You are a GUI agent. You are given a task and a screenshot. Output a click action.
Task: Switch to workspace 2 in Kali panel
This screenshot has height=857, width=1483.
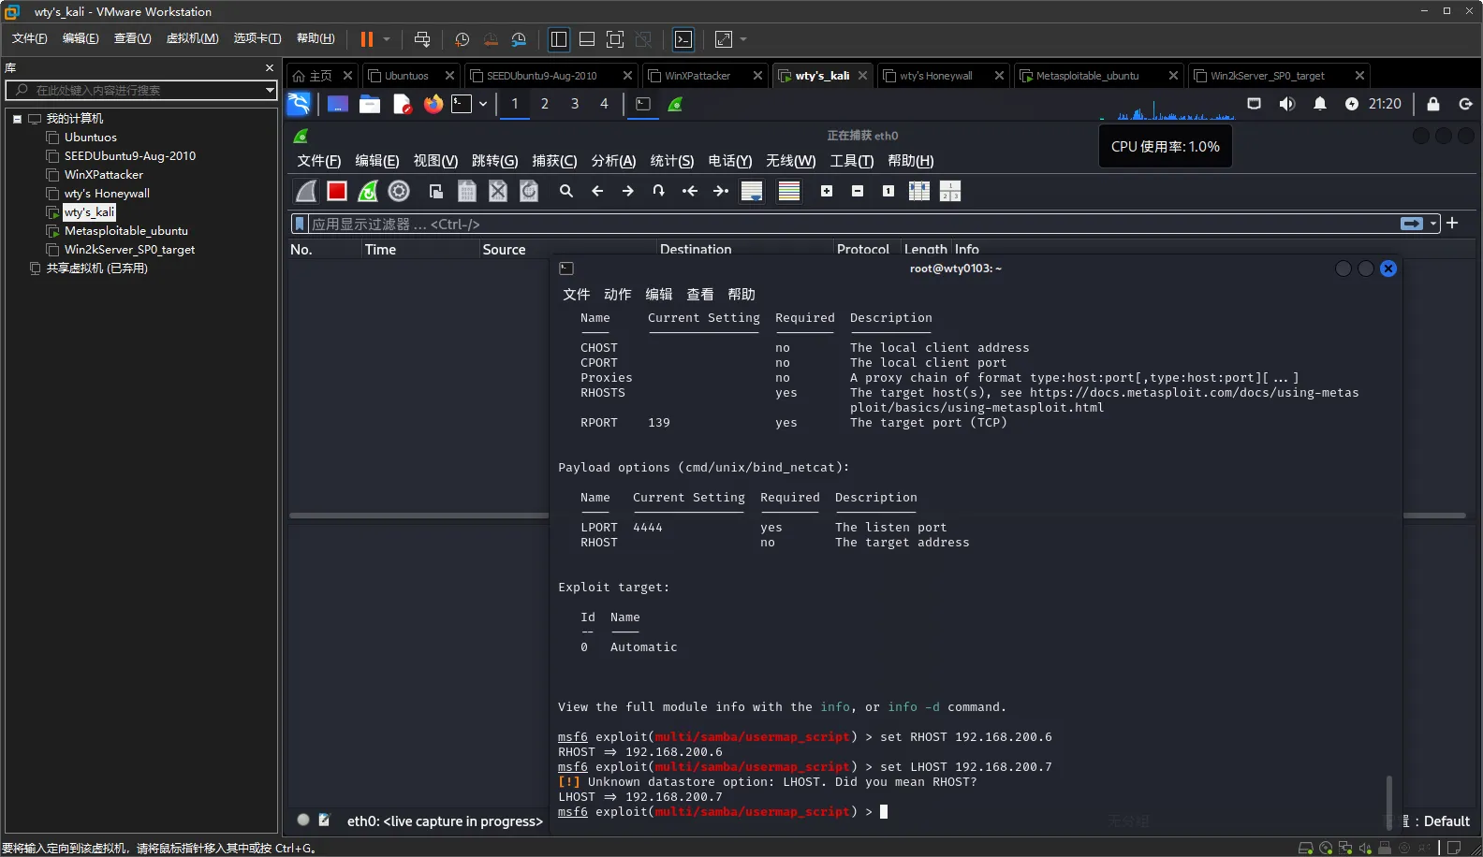[544, 104]
